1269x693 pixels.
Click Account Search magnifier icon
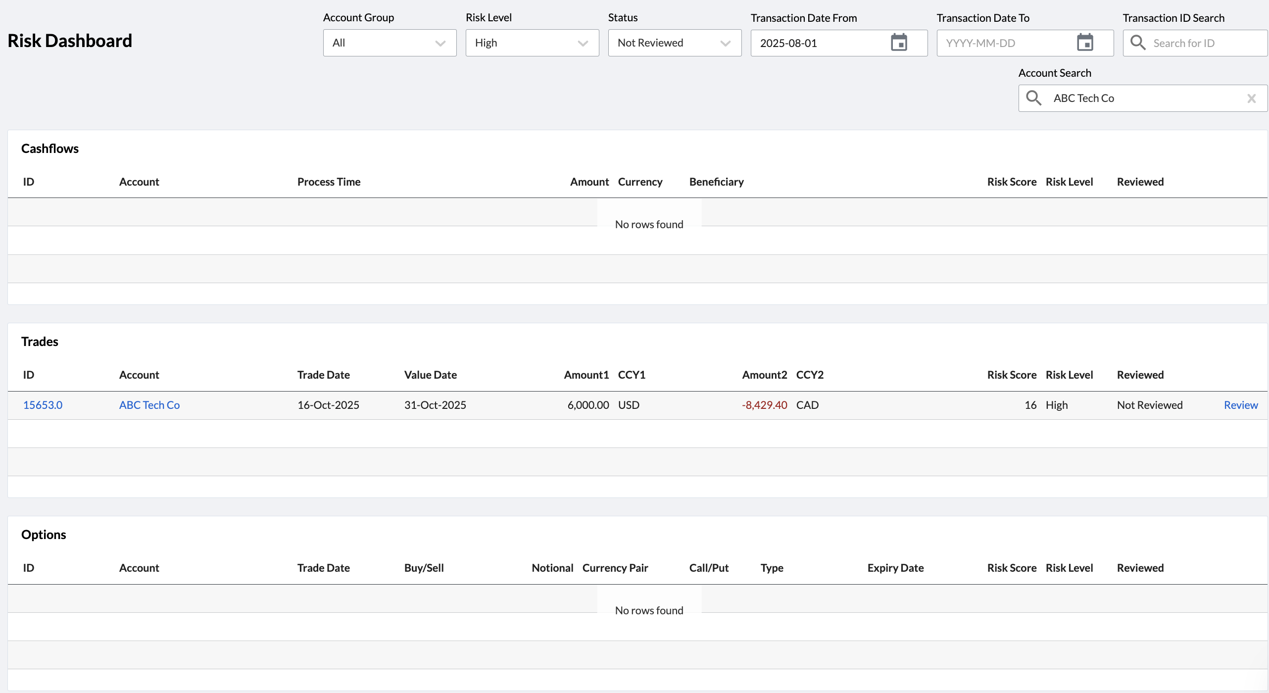[1033, 98]
